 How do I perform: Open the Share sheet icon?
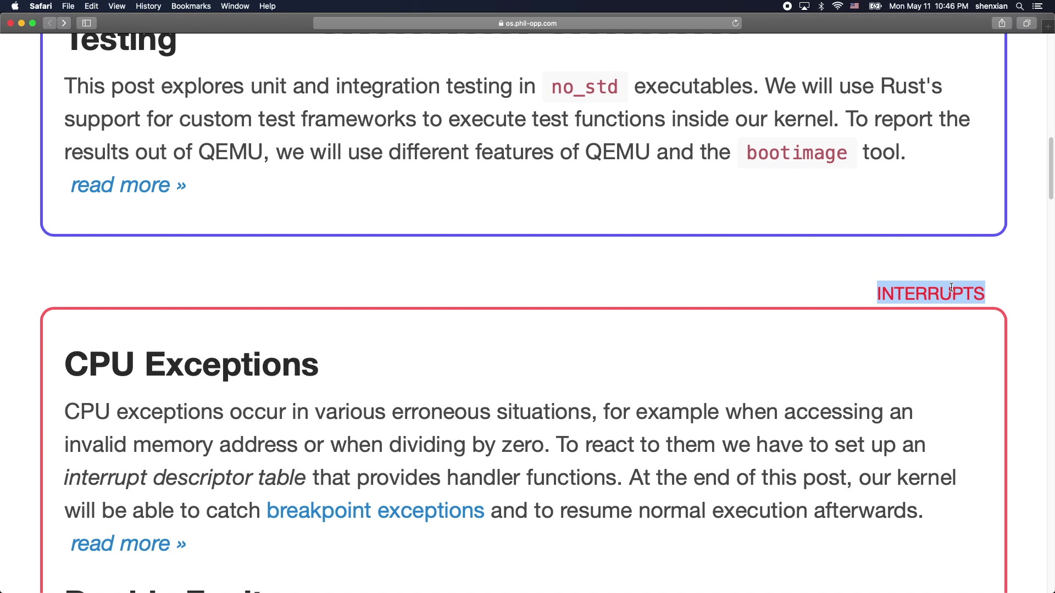click(1002, 23)
